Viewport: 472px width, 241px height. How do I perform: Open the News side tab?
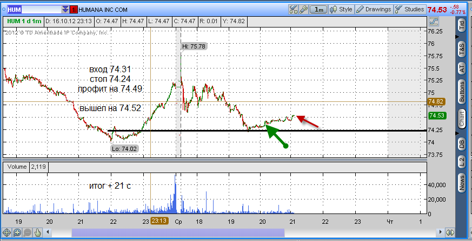pos(462,182)
